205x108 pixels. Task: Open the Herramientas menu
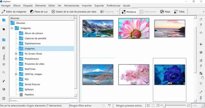pos(72,6)
